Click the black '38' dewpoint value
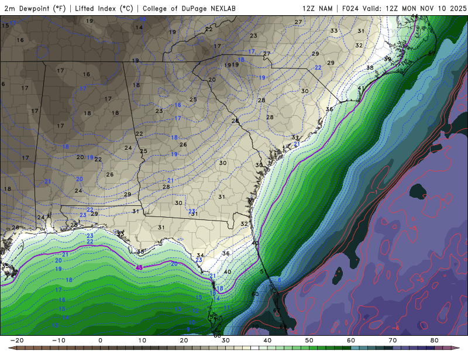This screenshot has width=468, height=351. click(370, 68)
